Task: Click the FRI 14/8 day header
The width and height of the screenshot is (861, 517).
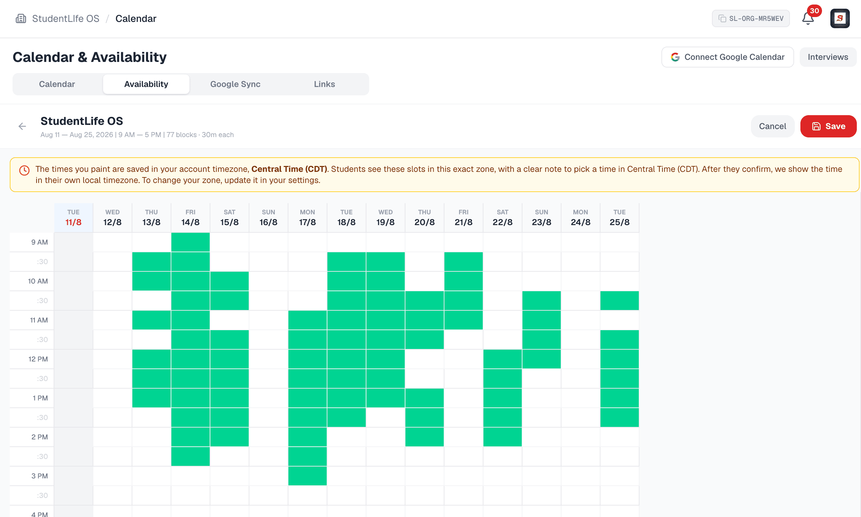Action: [x=191, y=218]
